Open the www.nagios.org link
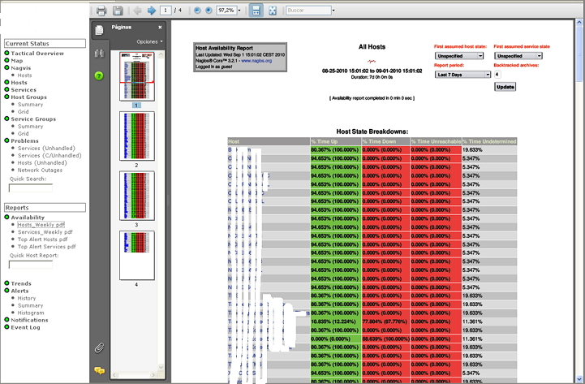 (256, 61)
